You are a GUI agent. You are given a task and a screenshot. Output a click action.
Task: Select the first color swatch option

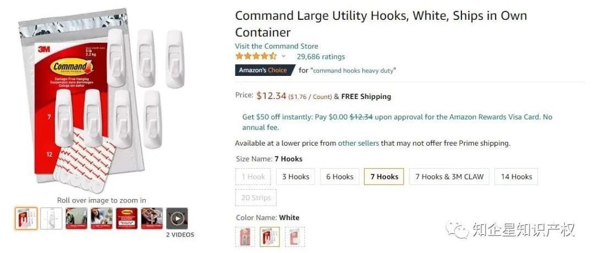(245, 237)
